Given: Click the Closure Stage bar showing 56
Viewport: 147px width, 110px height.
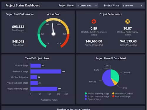Looking at the screenshot, I should (x=36, y=66).
